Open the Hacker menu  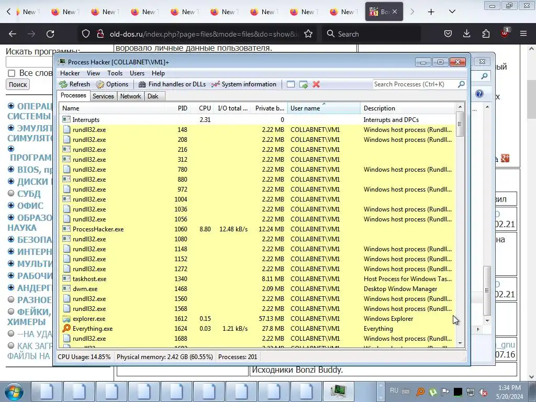70,73
